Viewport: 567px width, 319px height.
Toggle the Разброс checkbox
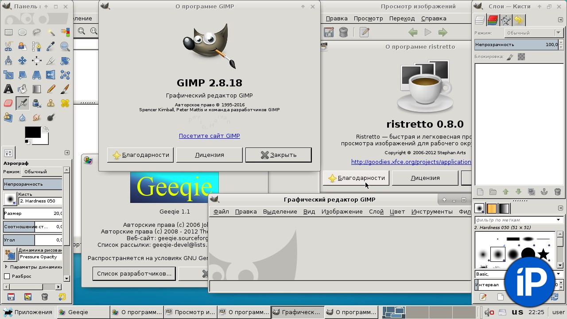click(7, 276)
